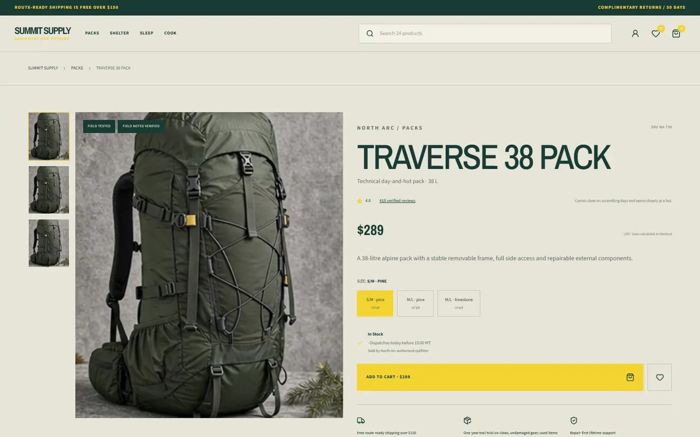
Task: Click the truck shipping icon
Action: pyautogui.click(x=361, y=420)
